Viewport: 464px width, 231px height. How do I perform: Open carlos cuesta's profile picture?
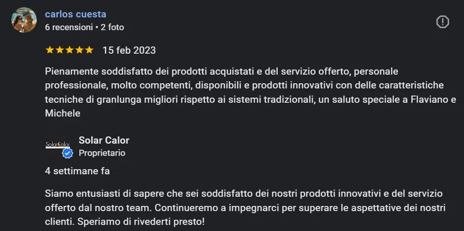coord(24,20)
